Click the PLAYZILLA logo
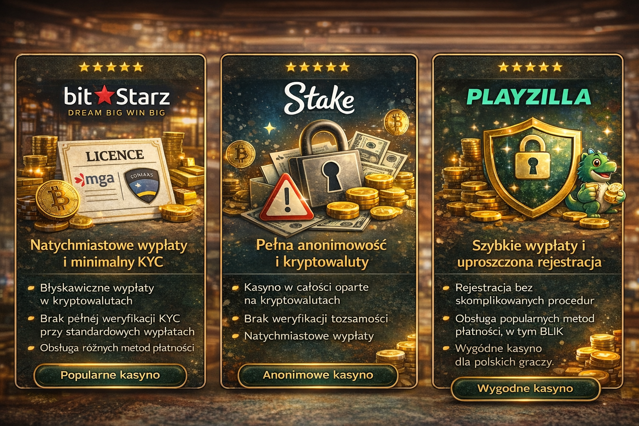639x426 pixels. [528, 97]
